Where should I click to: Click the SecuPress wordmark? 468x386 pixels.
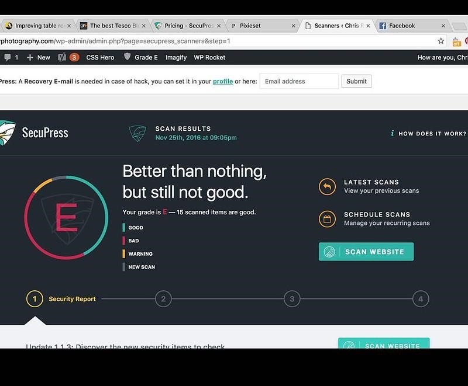45,133
